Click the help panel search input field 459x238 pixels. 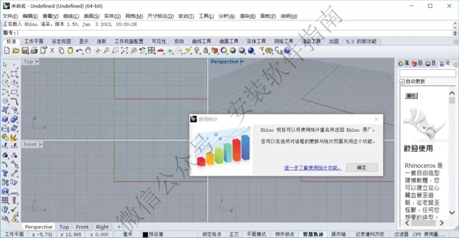(x=428, y=73)
